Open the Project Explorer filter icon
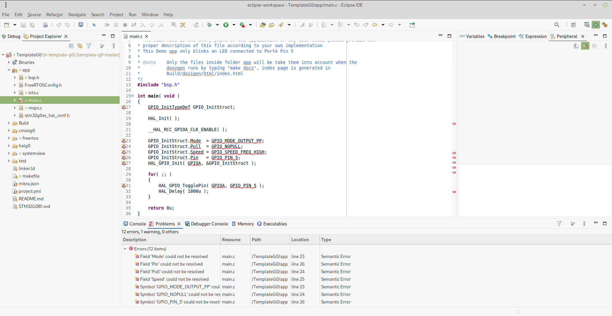This screenshot has width=612, height=316. pyautogui.click(x=89, y=46)
